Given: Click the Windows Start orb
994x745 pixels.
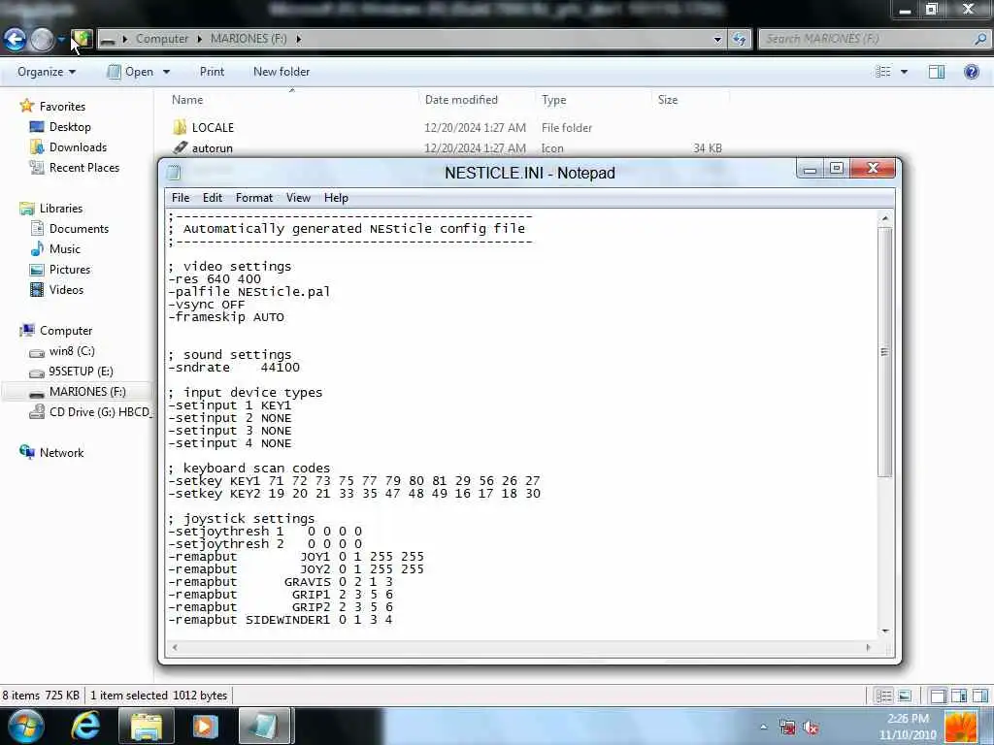Looking at the screenshot, I should (x=25, y=726).
